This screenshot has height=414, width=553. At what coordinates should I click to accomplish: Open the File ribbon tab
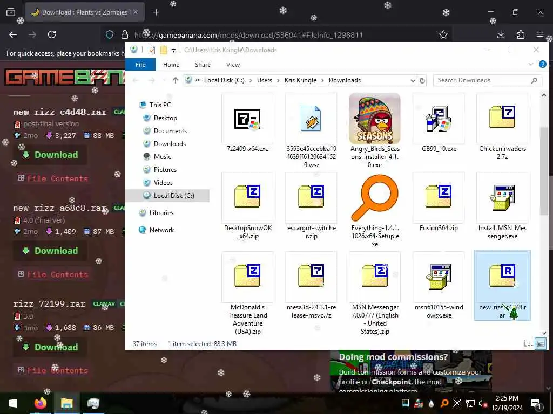coord(140,65)
